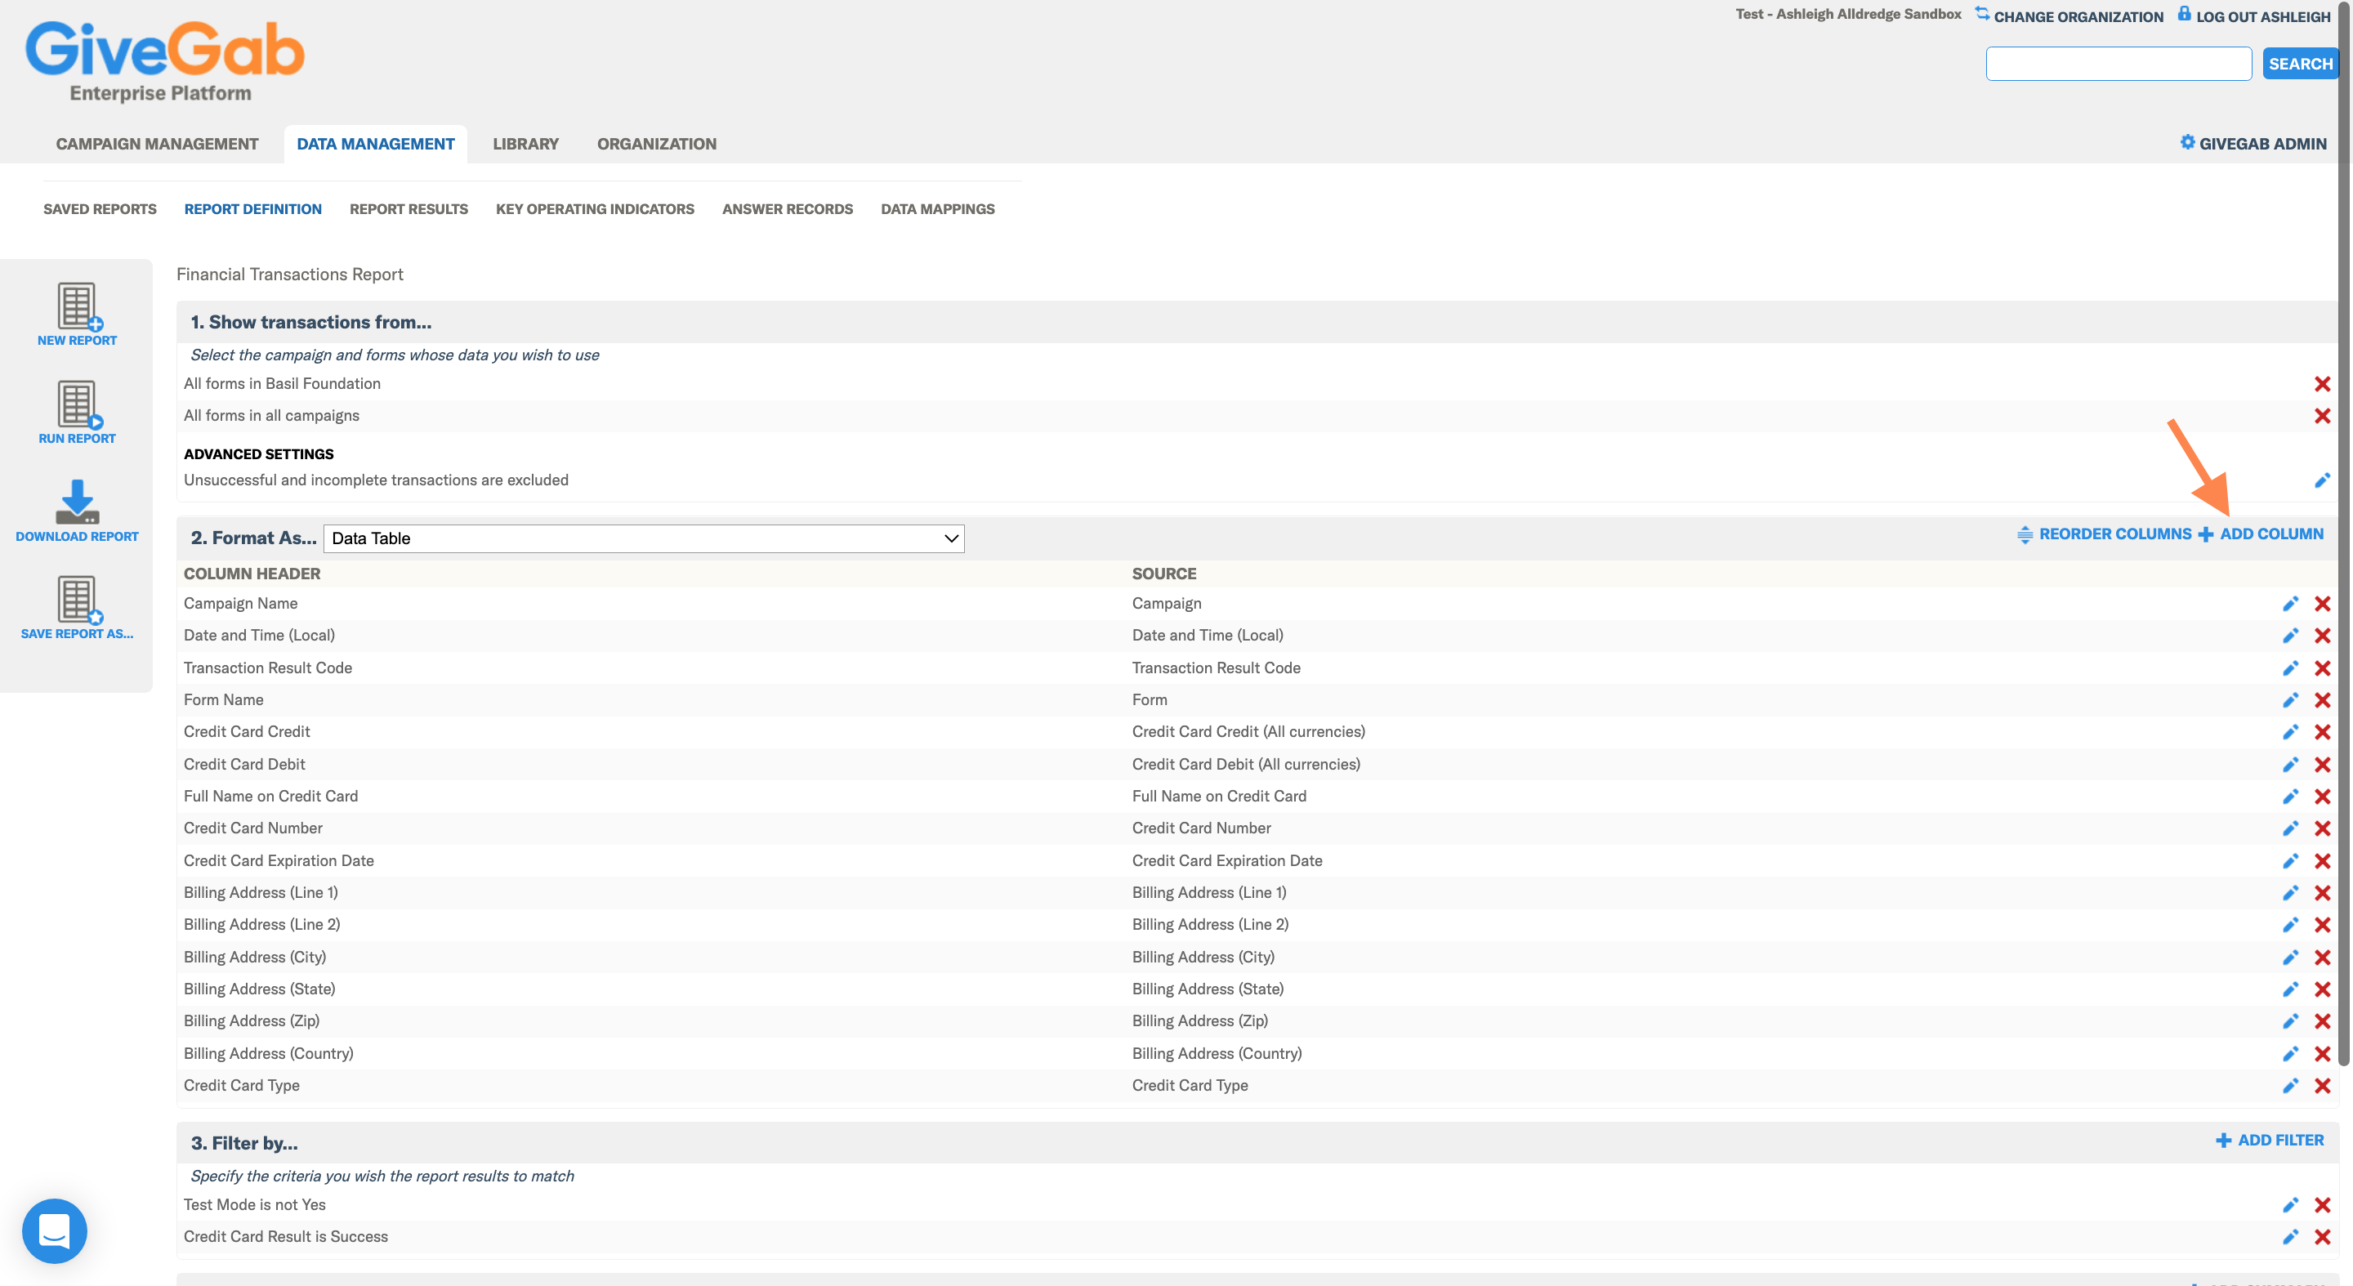Remove All forms in all campaigns row
This screenshot has width=2353, height=1286.
point(2322,416)
